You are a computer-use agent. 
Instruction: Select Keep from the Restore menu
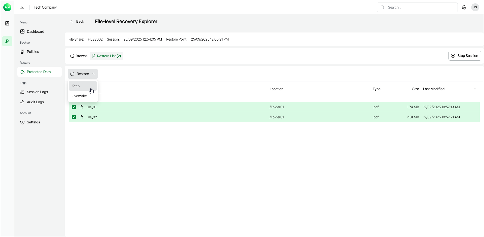[76, 86]
